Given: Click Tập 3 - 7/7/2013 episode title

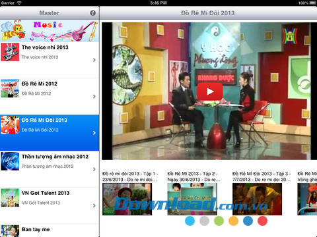Looking at the screenshot, I should pos(262,176).
